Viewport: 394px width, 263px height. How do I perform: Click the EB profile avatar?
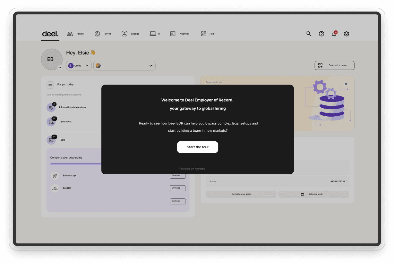51,59
